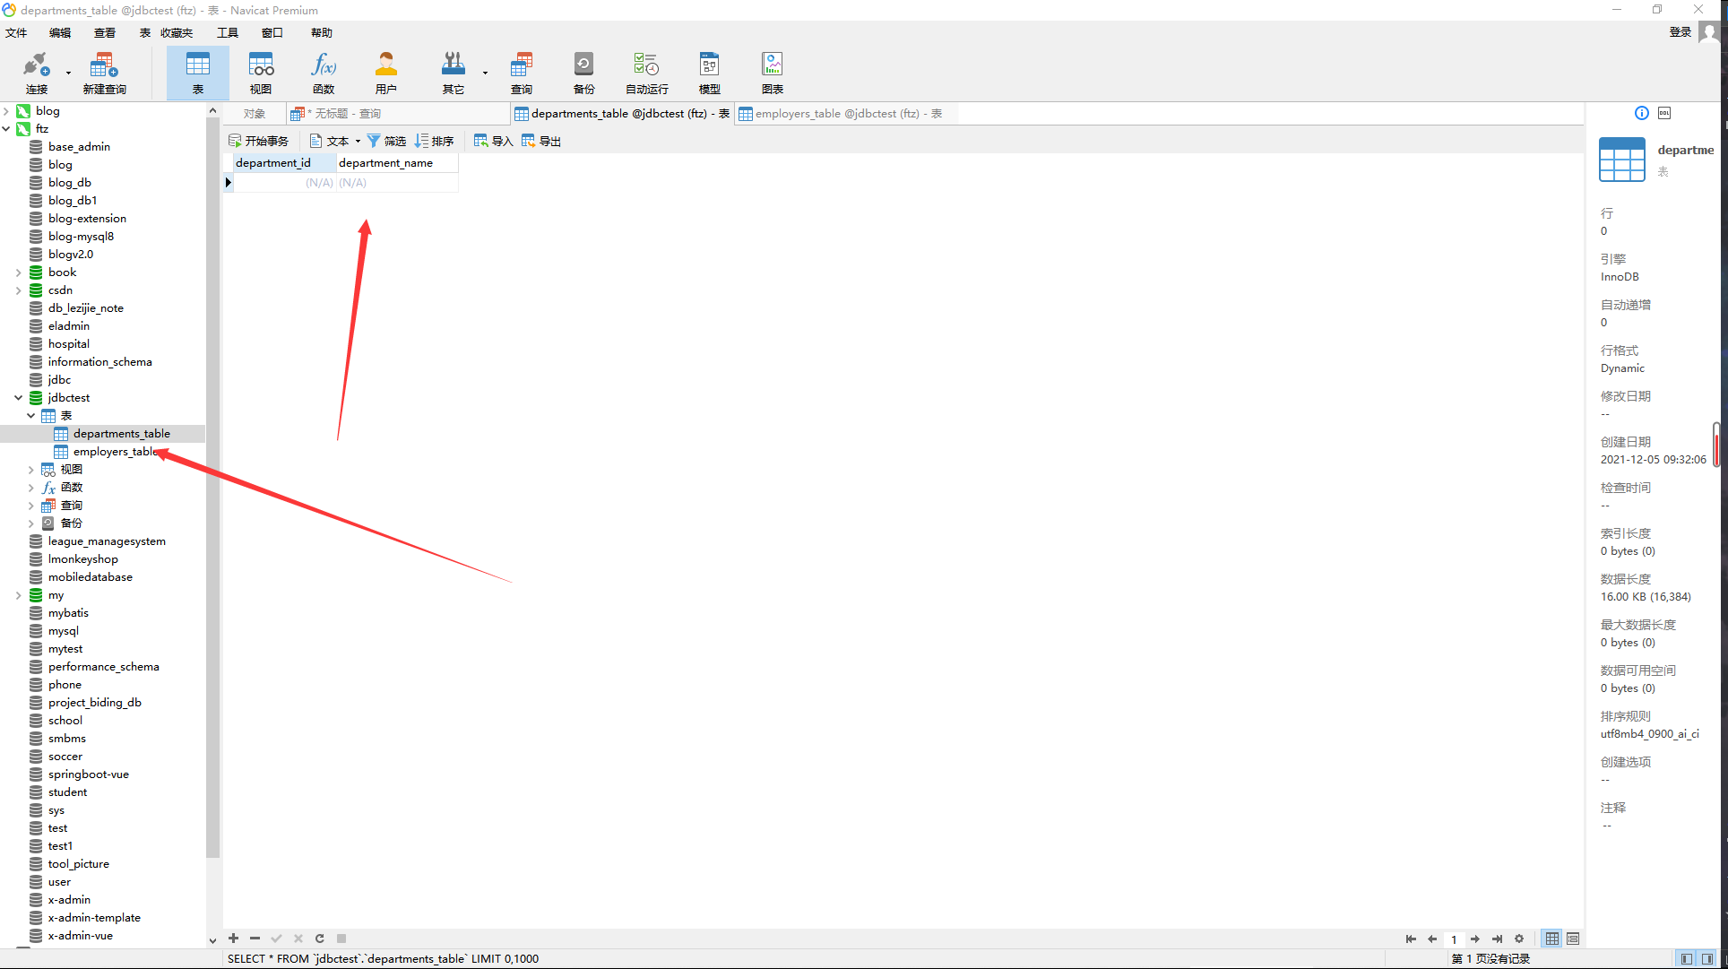Image resolution: width=1728 pixels, height=969 pixels.
Task: Expand the 函数 node under jdbctest
Action: (30, 488)
